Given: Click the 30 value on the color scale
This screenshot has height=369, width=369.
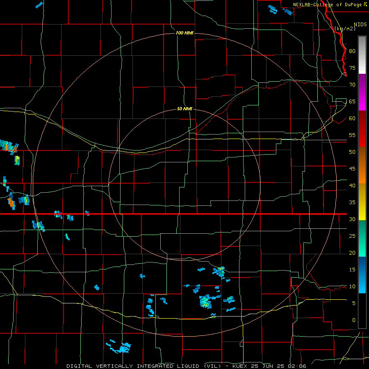Looking at the screenshot, I should [x=352, y=219].
